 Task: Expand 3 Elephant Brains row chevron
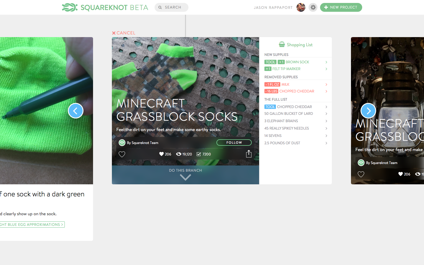(326, 121)
